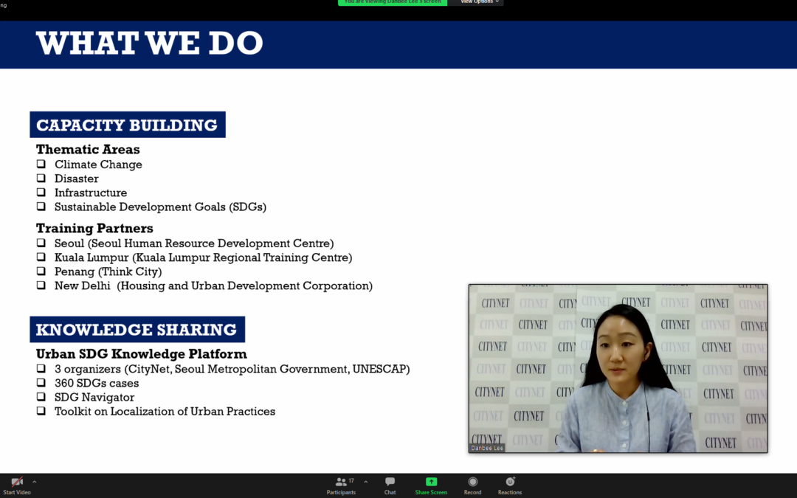Open the Chat panel

point(390,485)
